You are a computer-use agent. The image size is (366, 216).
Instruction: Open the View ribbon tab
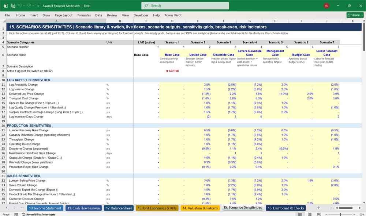[125, 15]
